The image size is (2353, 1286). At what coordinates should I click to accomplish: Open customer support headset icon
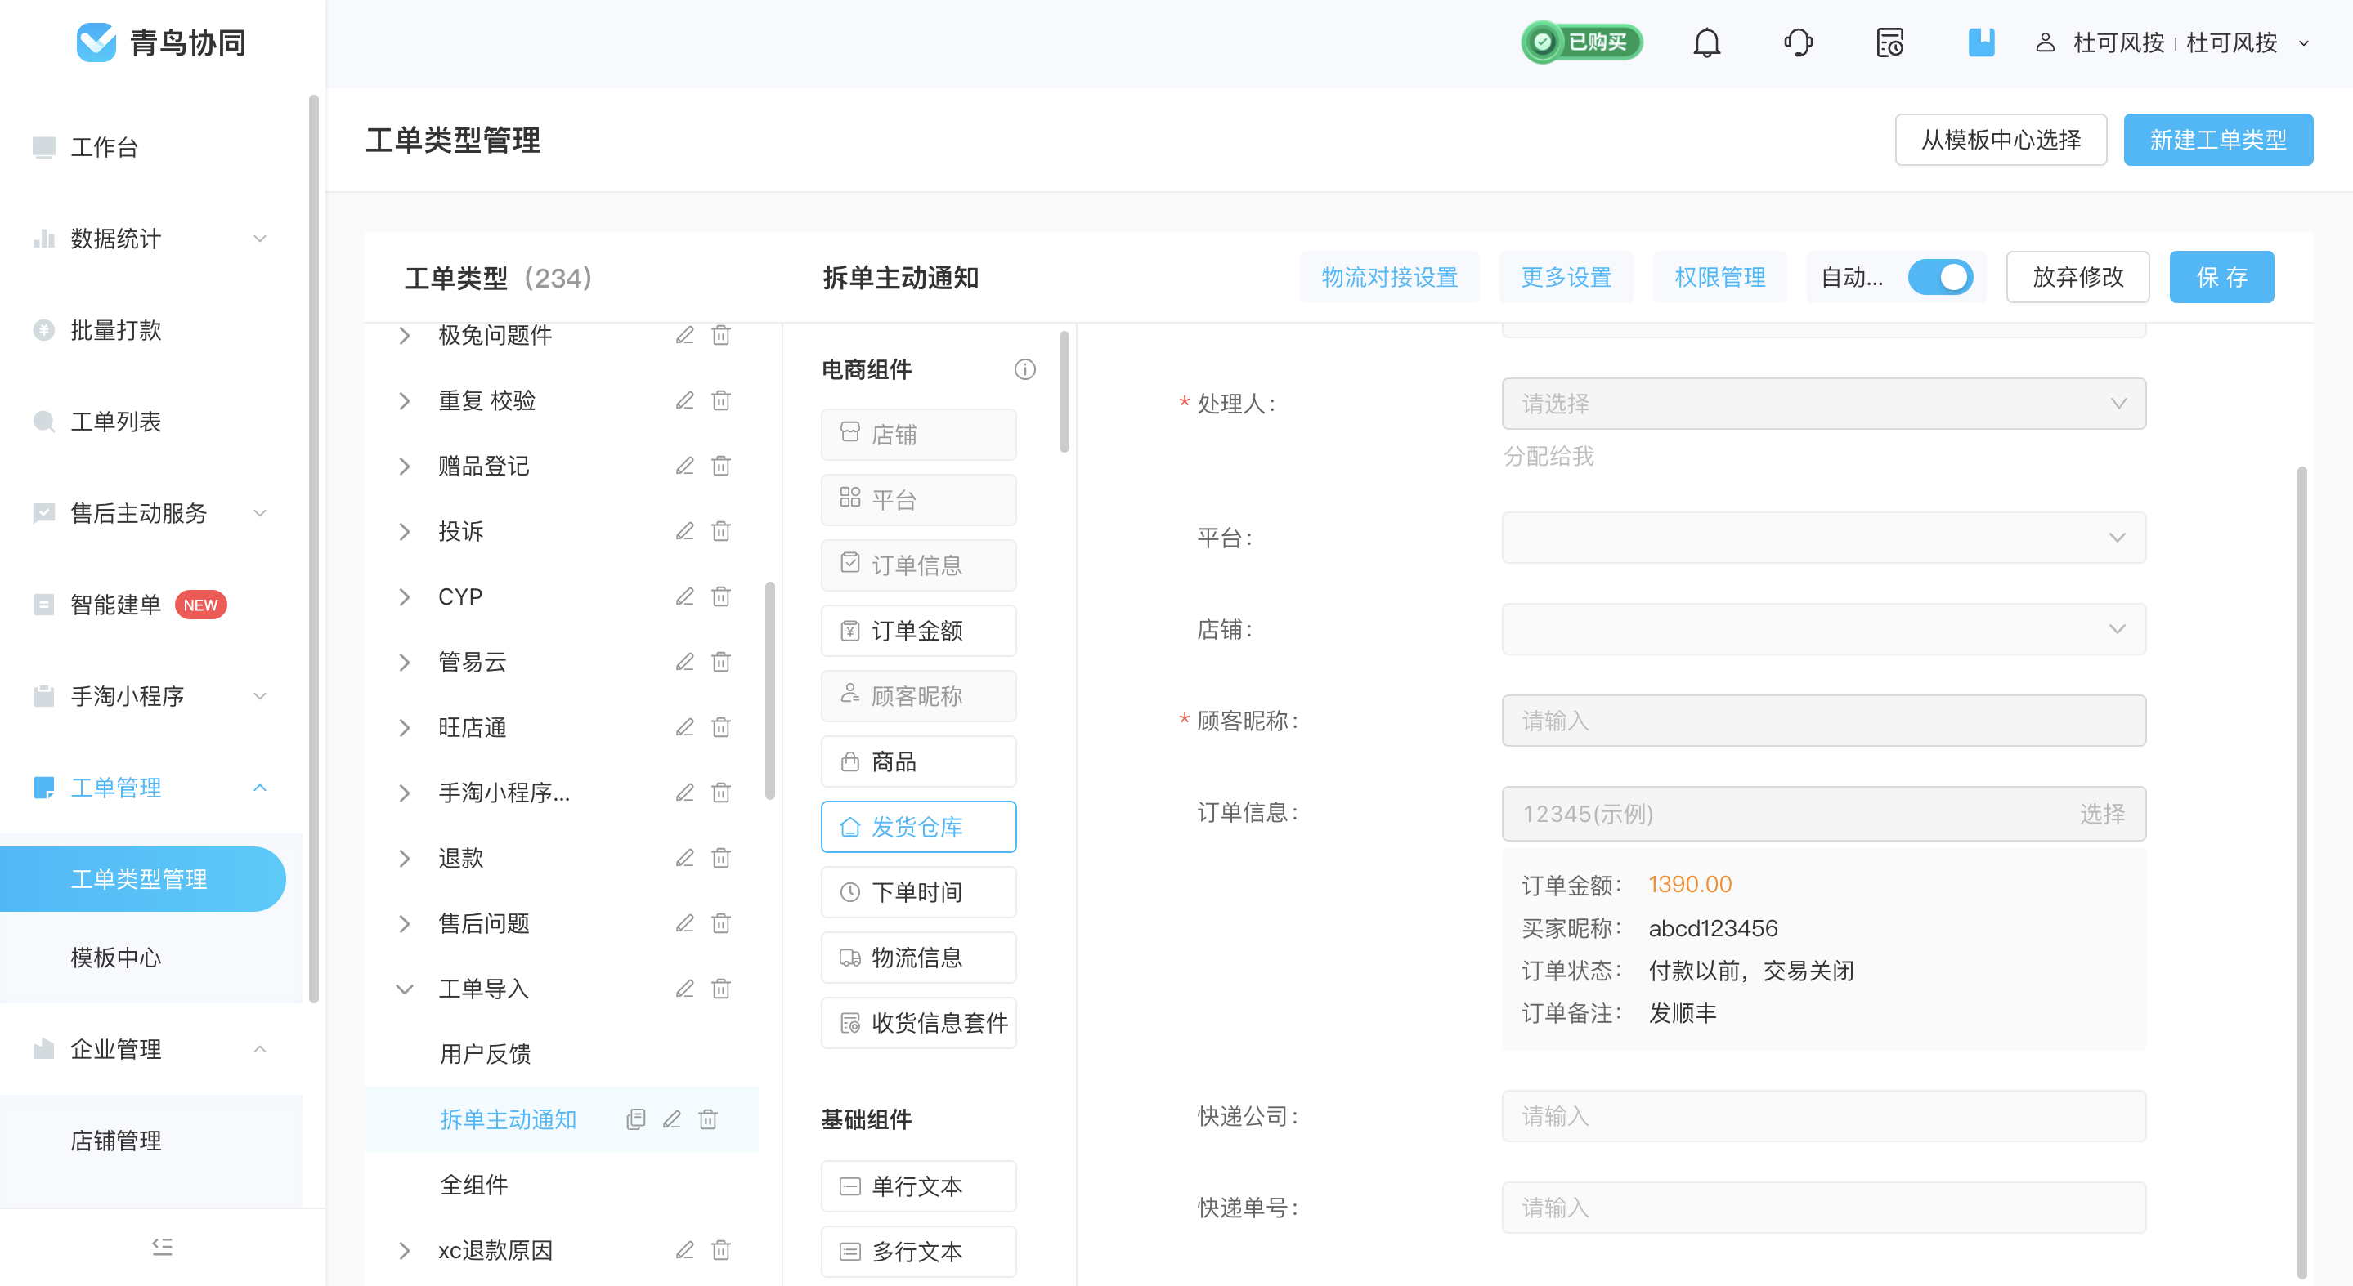click(x=1798, y=43)
